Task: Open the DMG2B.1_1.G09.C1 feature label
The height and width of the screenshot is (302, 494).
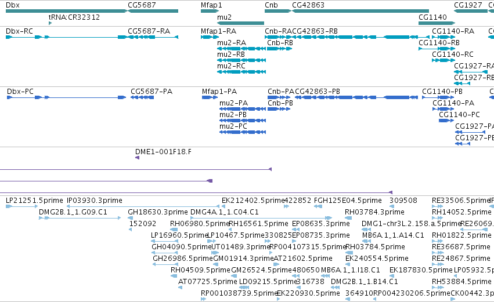Action: [x=73, y=212]
